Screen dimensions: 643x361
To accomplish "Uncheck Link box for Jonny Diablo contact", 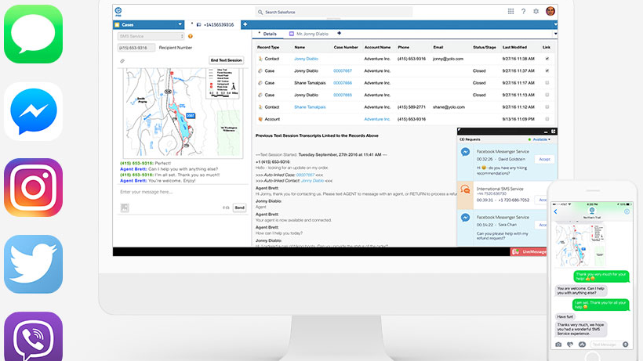I will (x=547, y=59).
